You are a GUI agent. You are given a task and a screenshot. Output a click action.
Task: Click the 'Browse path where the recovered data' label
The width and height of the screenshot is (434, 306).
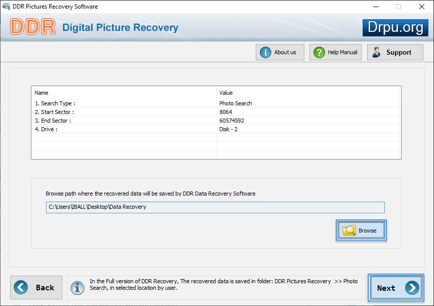[x=150, y=194]
